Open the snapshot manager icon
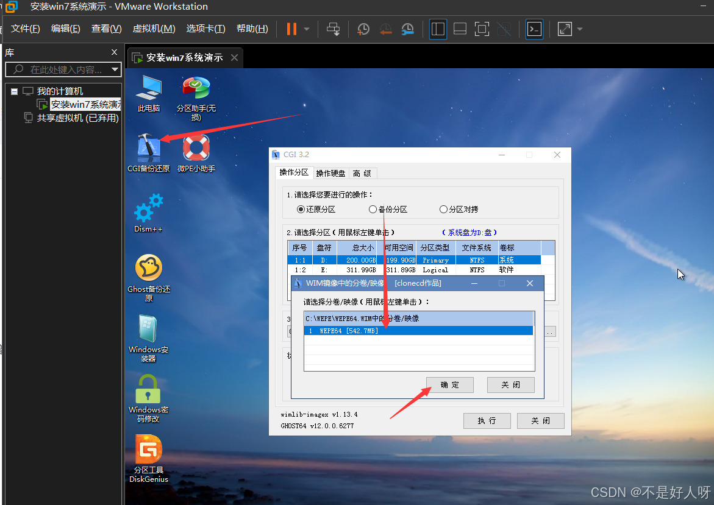 pyautogui.click(x=407, y=29)
